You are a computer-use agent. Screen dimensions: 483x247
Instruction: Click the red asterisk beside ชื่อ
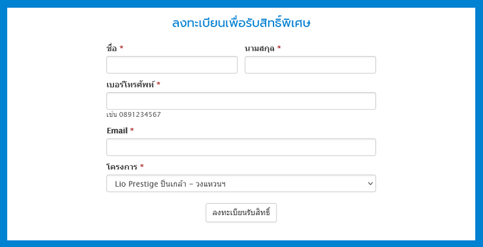coord(121,48)
